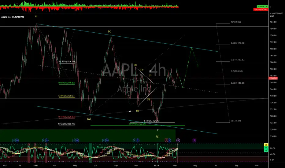Select the 0.618(160.52) Fibonacci level label
This screenshot has height=168, width=285.
(x=238, y=60)
